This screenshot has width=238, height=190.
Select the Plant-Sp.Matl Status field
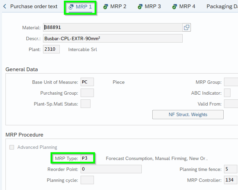tap(85, 104)
